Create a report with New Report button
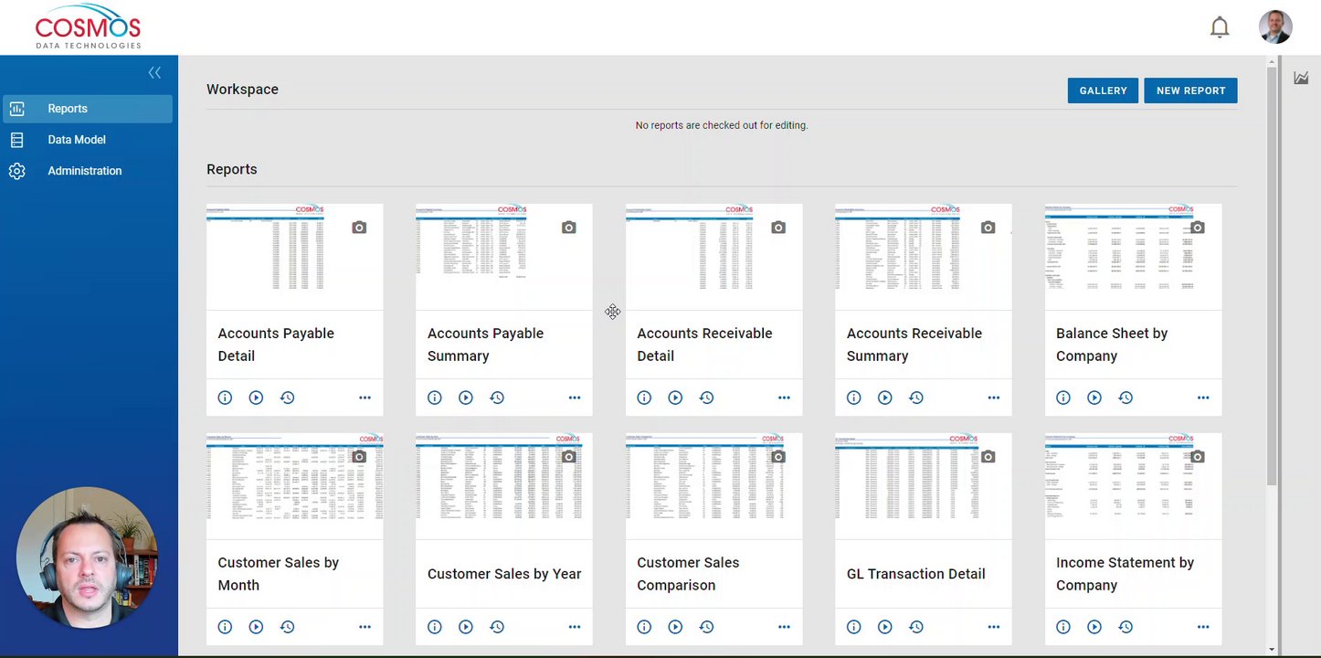 [1190, 90]
